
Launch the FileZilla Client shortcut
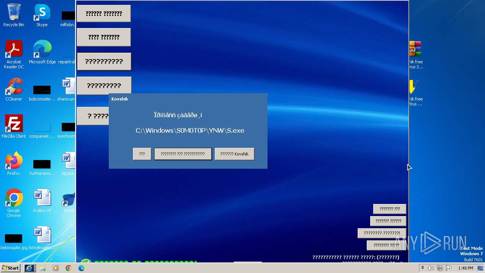click(14, 126)
